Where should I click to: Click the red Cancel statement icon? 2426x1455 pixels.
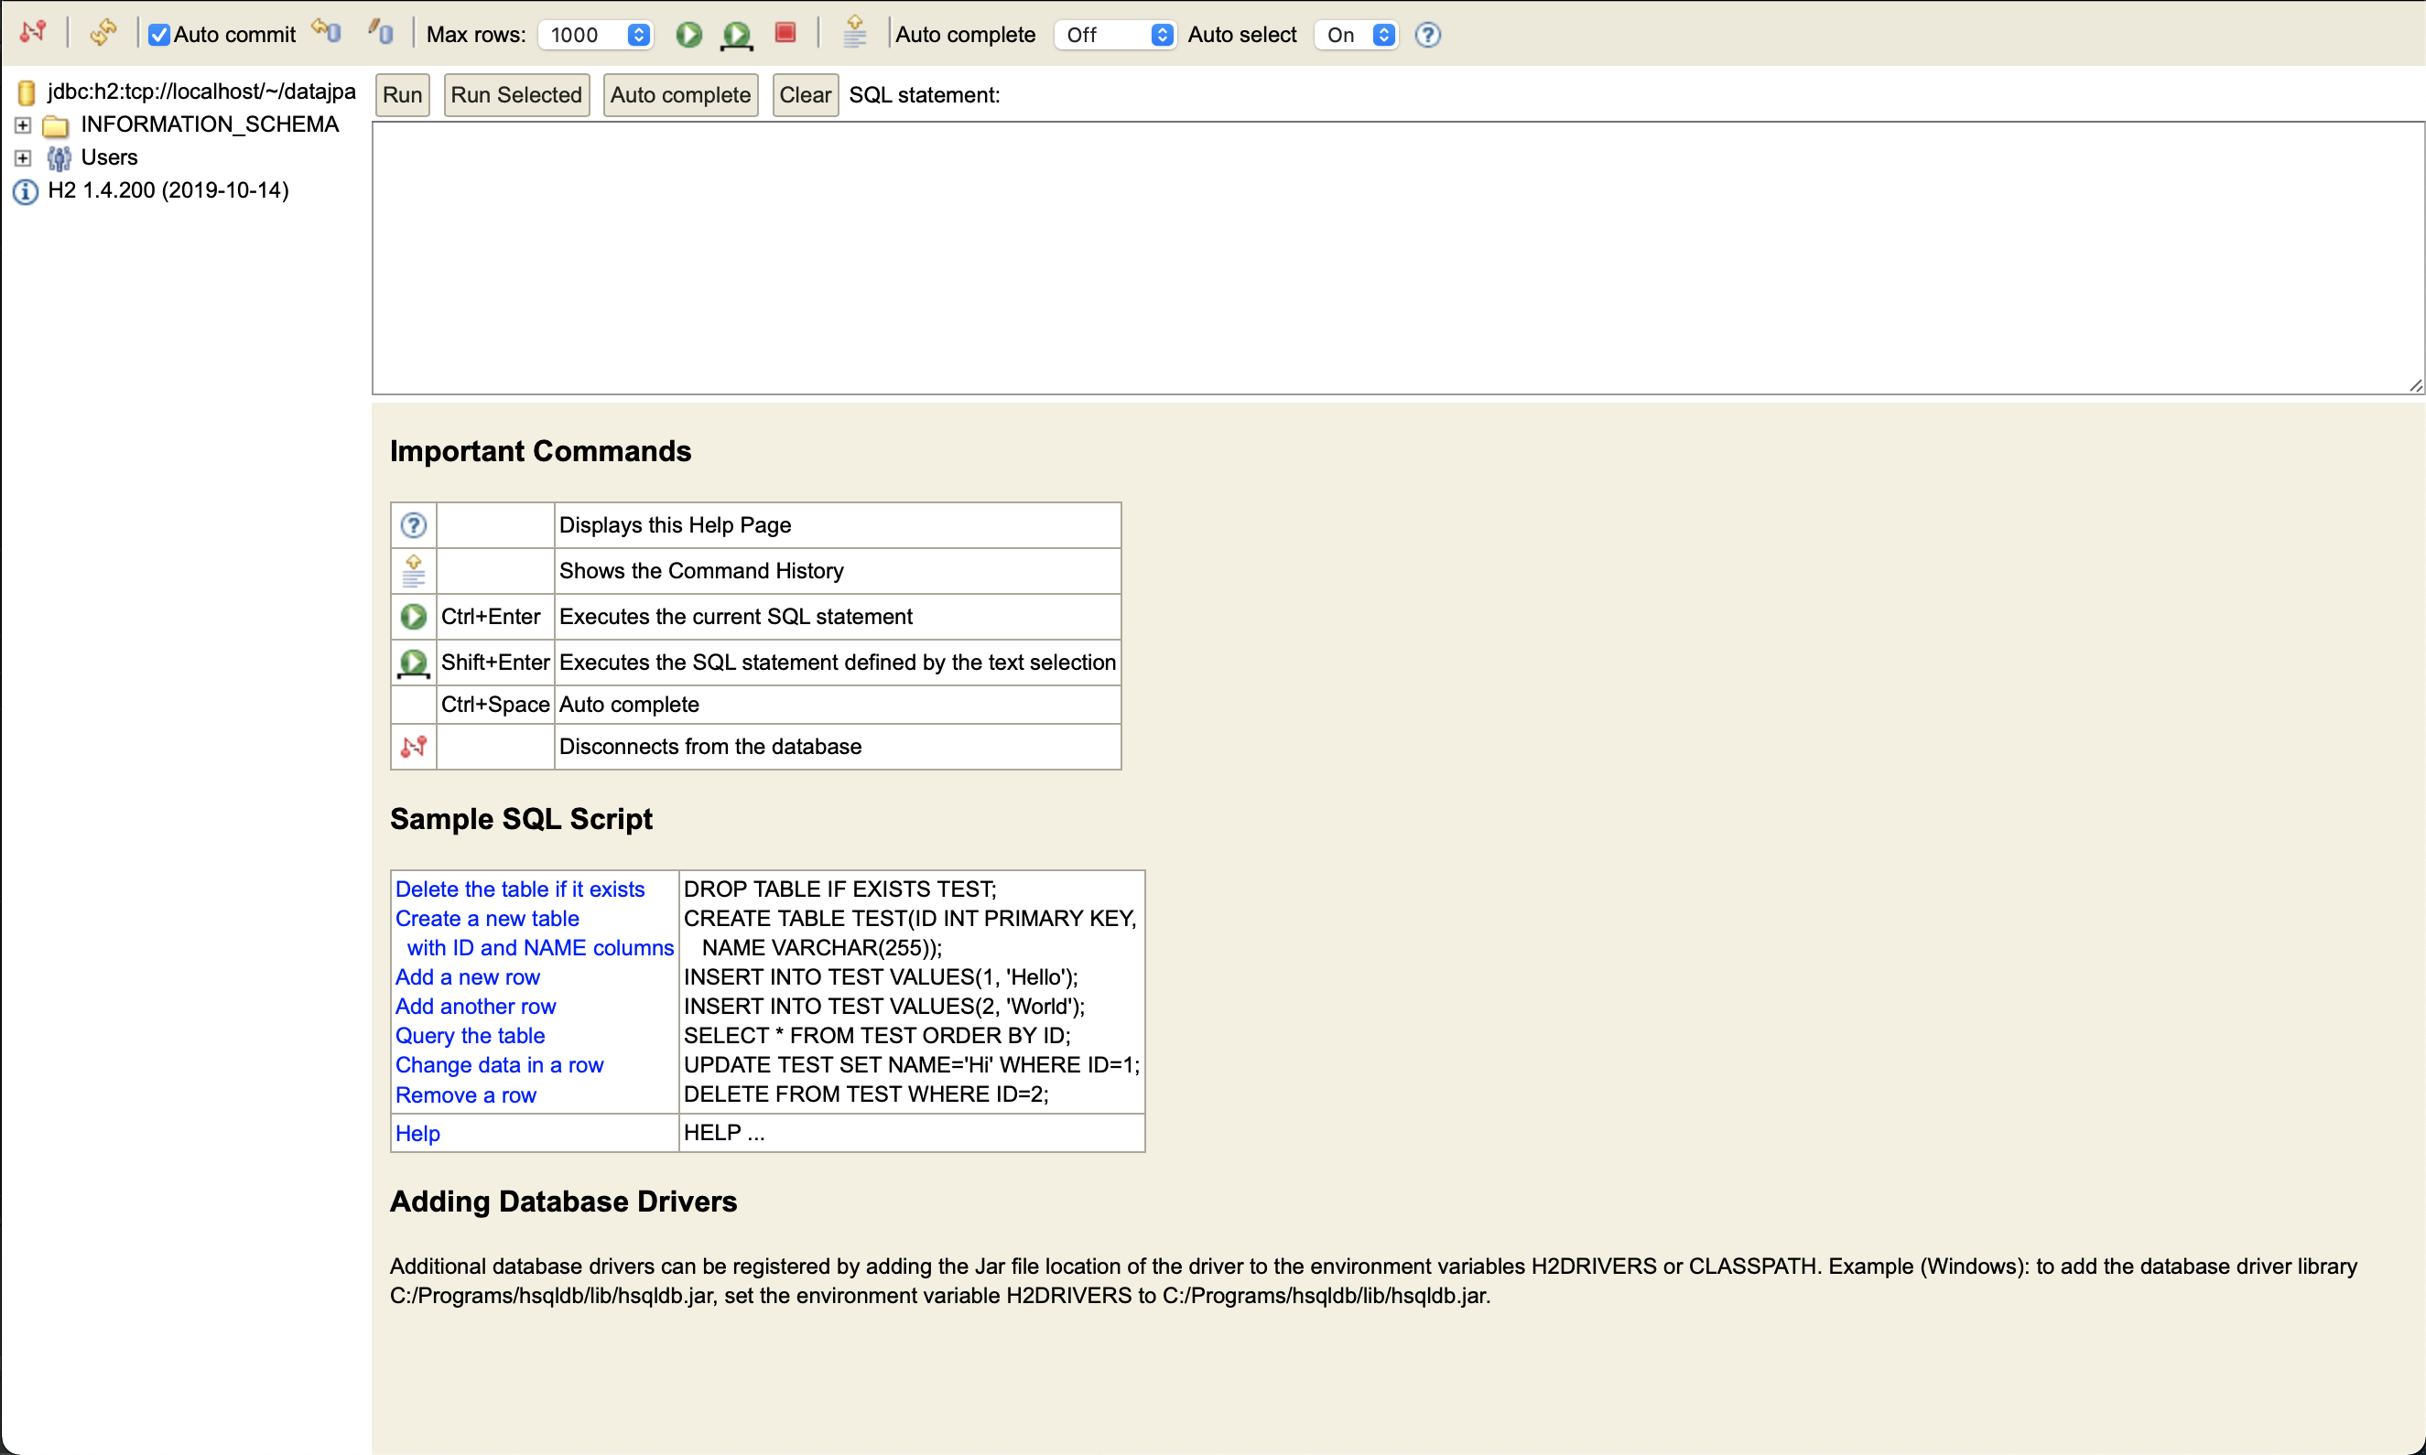coord(785,32)
